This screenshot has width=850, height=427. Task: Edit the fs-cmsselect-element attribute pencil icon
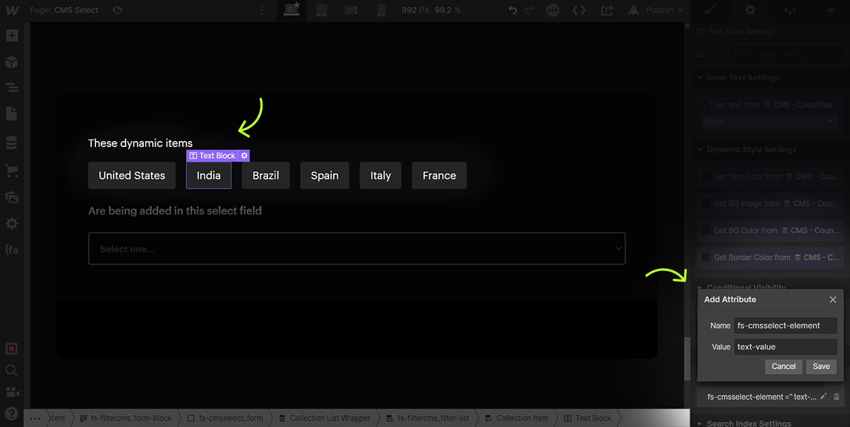823,396
